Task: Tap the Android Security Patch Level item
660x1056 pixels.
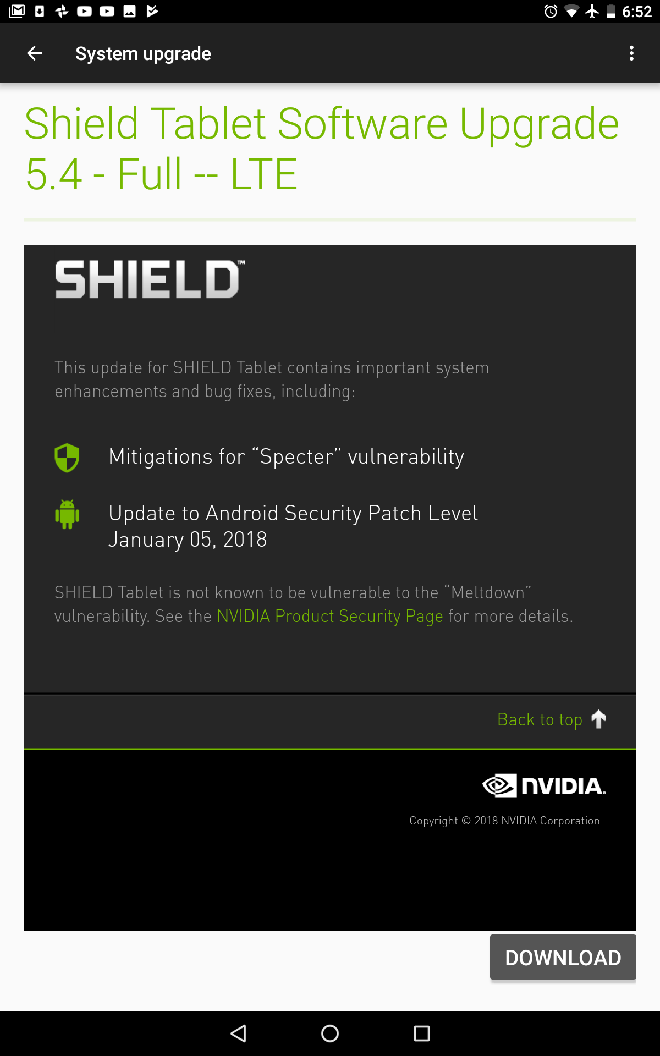Action: pos(293,526)
